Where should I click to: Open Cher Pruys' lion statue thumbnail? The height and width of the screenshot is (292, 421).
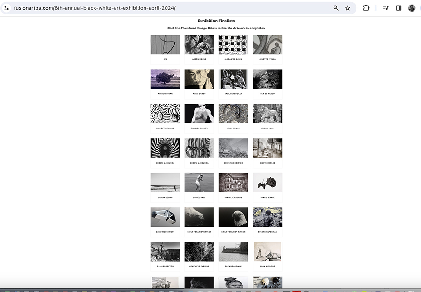pyautogui.click(x=268, y=114)
